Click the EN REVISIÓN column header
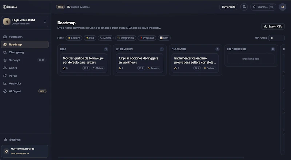The height and width of the screenshot is (160, 291). point(124,49)
